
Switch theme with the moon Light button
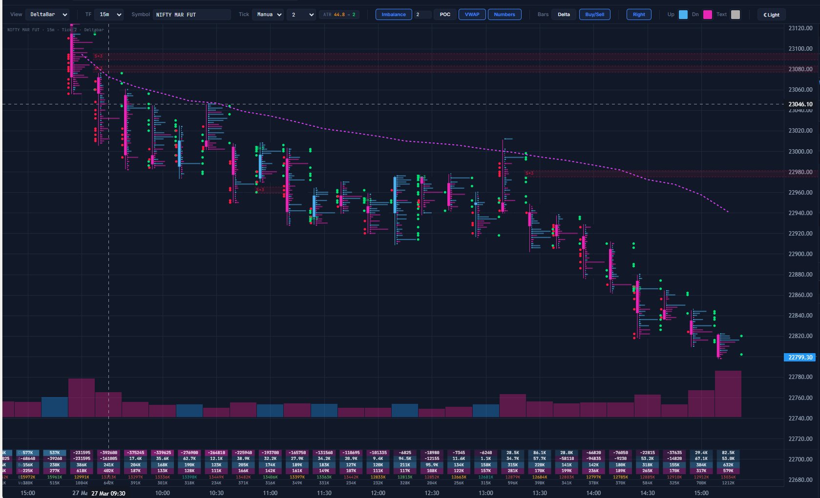point(772,15)
